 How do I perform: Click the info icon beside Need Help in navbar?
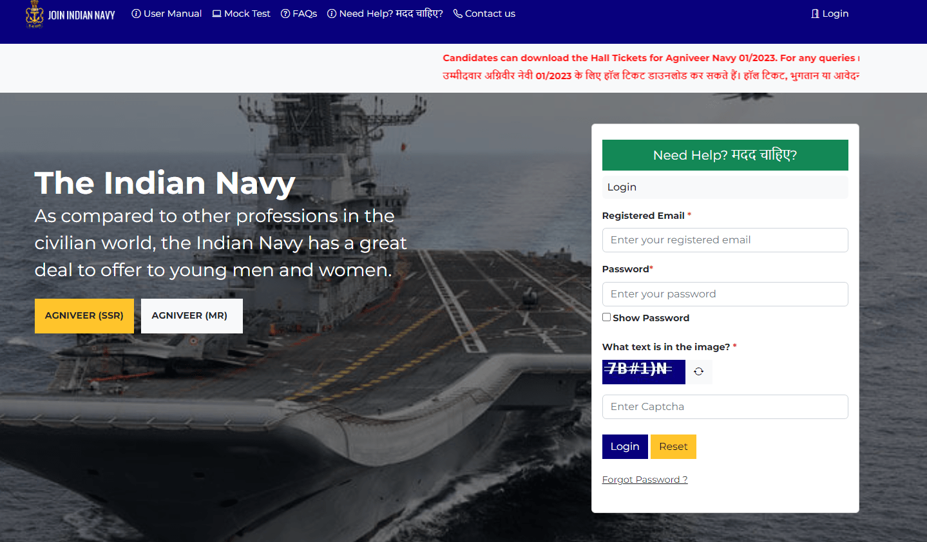(x=332, y=14)
